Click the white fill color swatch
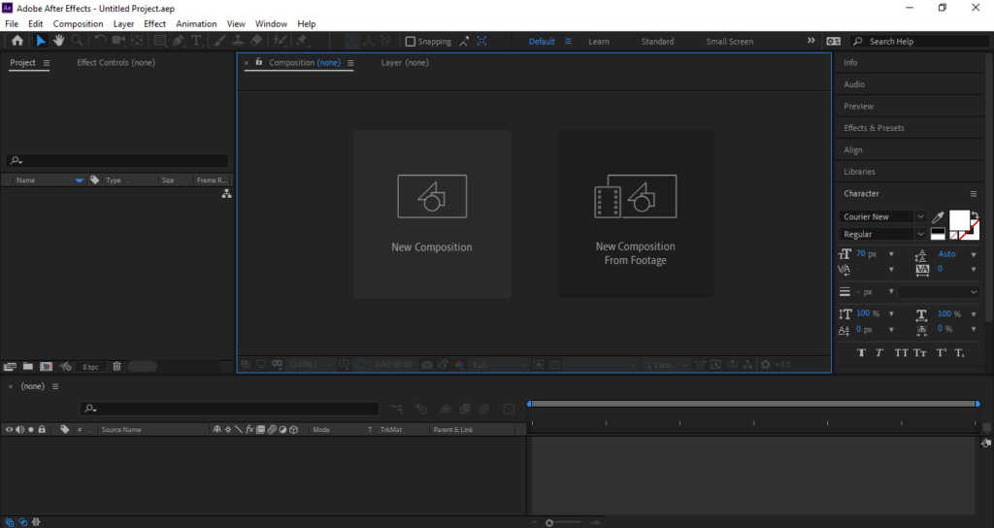This screenshot has height=528, width=994. [959, 220]
